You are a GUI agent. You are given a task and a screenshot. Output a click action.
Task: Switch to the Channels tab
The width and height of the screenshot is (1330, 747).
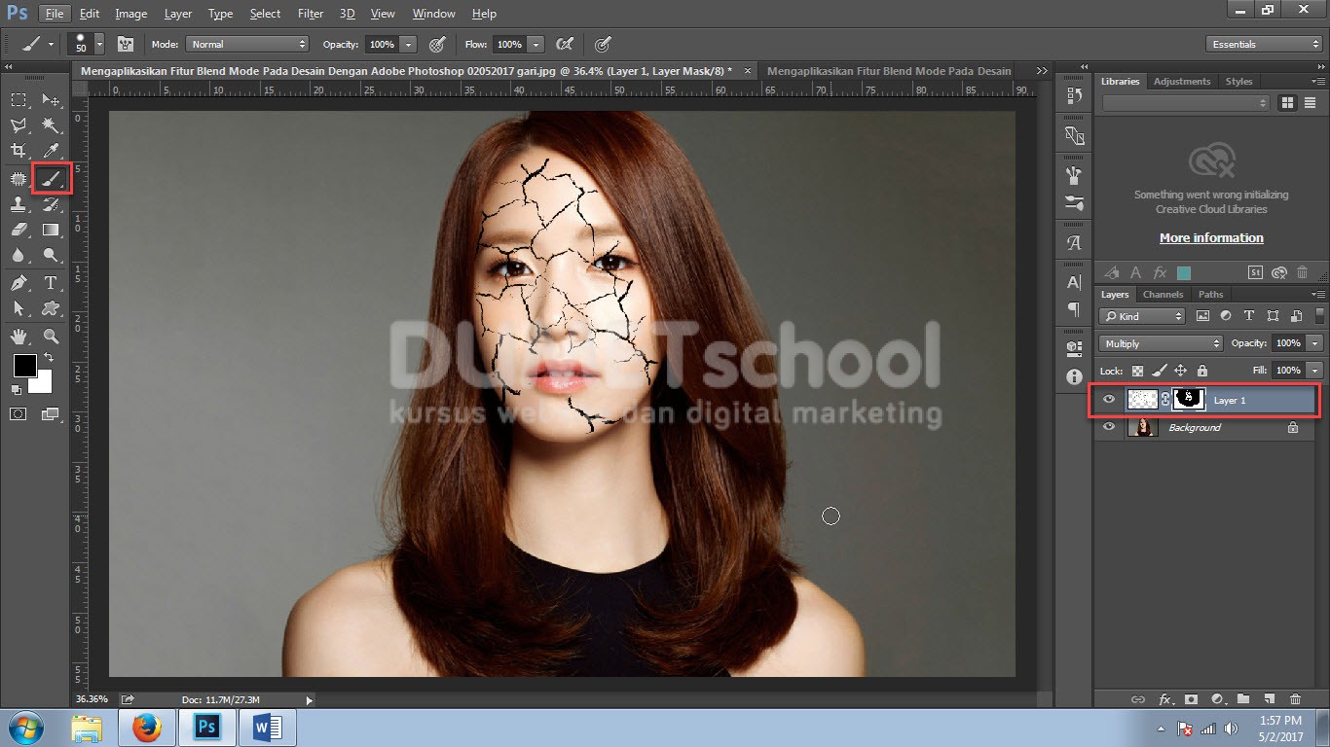pyautogui.click(x=1163, y=294)
